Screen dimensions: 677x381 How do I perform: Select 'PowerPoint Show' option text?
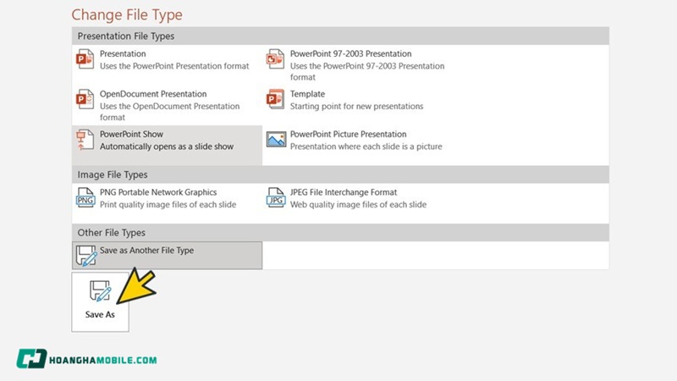[x=131, y=135]
